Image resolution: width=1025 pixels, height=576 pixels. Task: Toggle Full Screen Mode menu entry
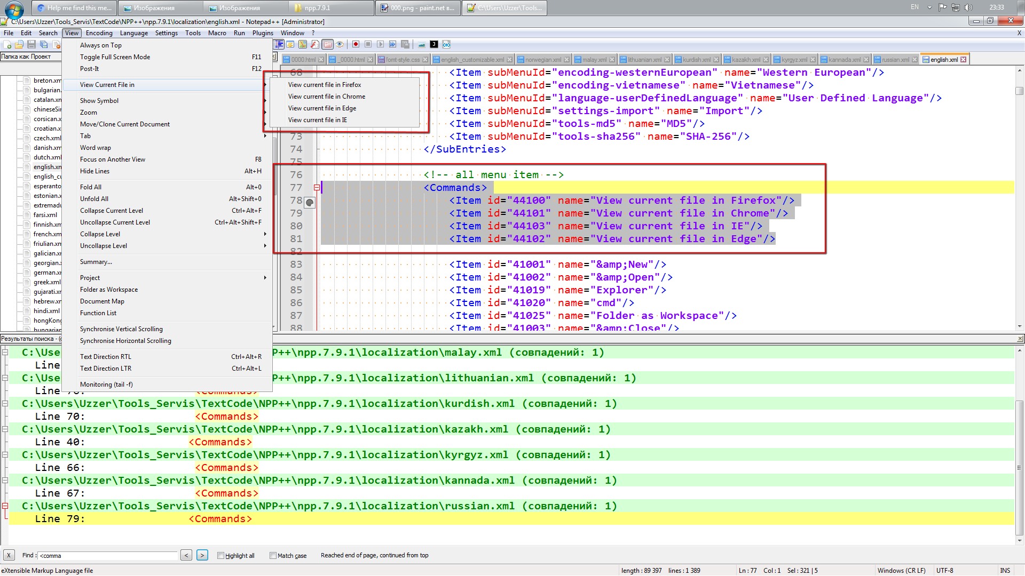[167, 57]
